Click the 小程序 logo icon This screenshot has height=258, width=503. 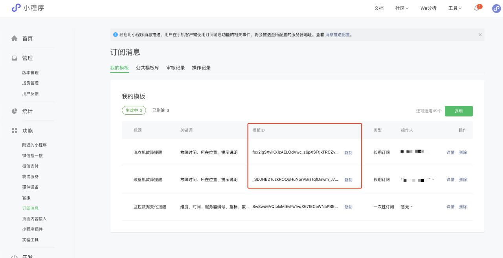16,8
